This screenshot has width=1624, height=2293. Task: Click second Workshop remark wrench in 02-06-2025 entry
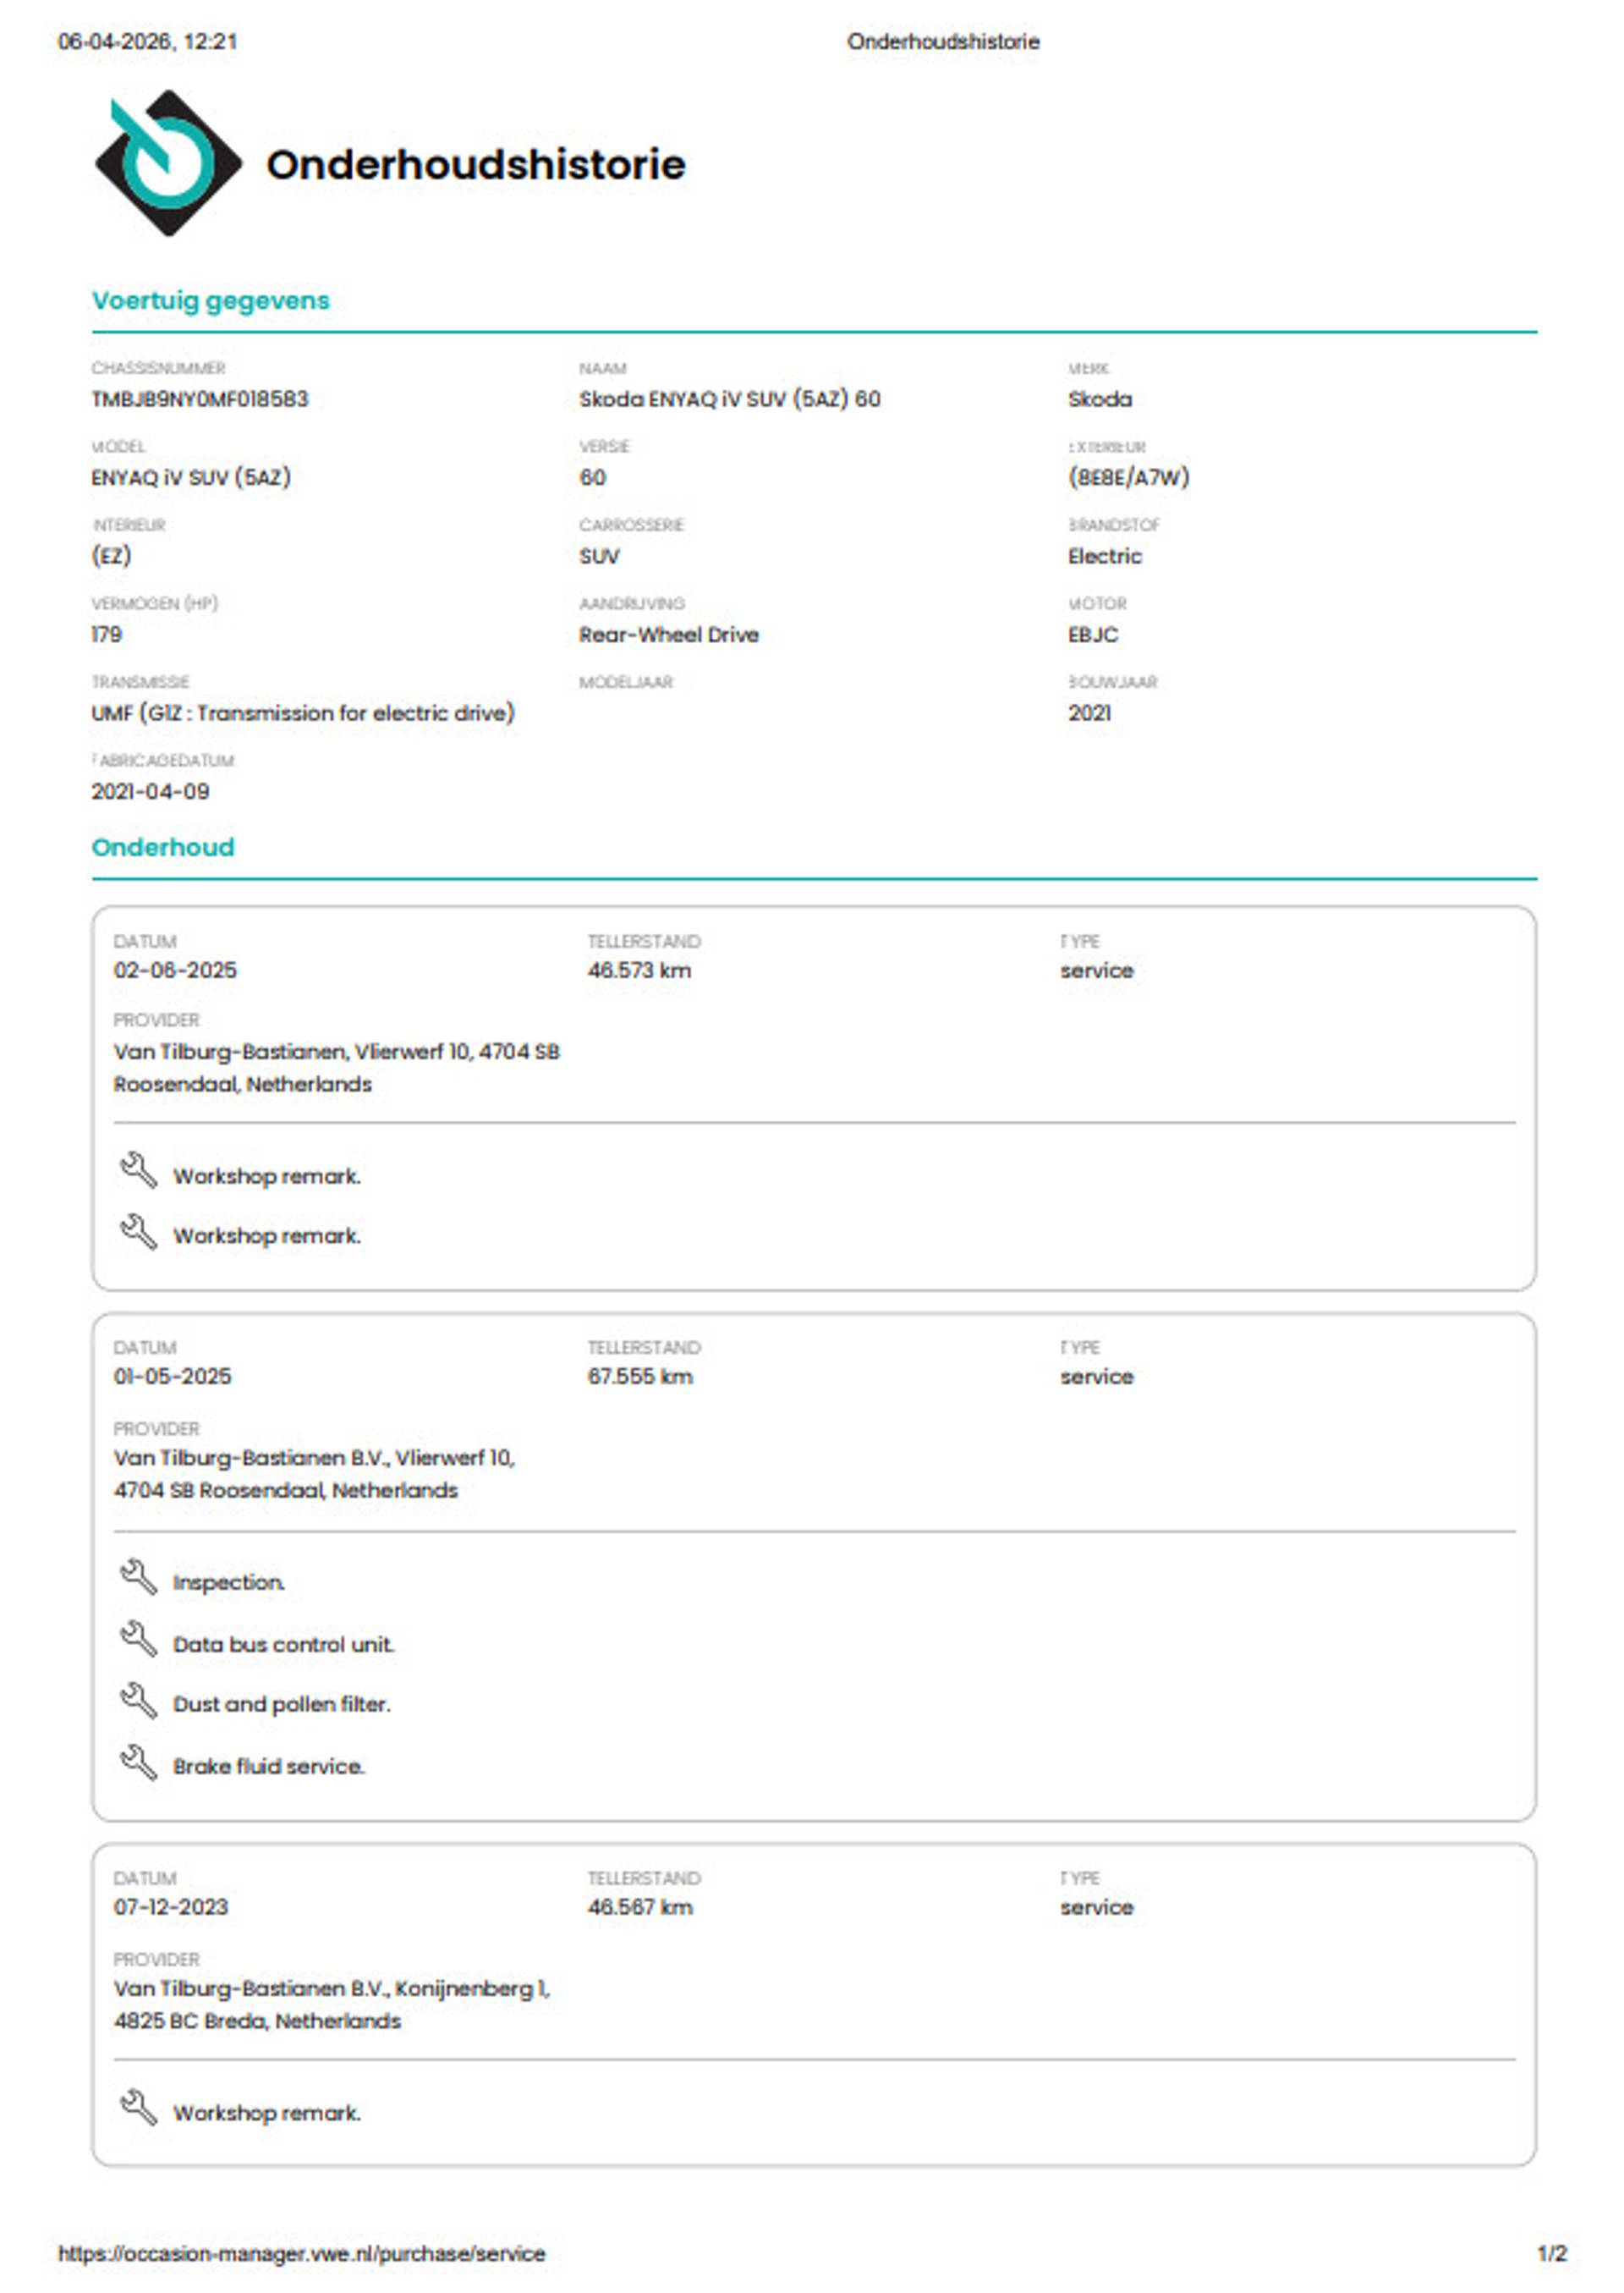[138, 1232]
